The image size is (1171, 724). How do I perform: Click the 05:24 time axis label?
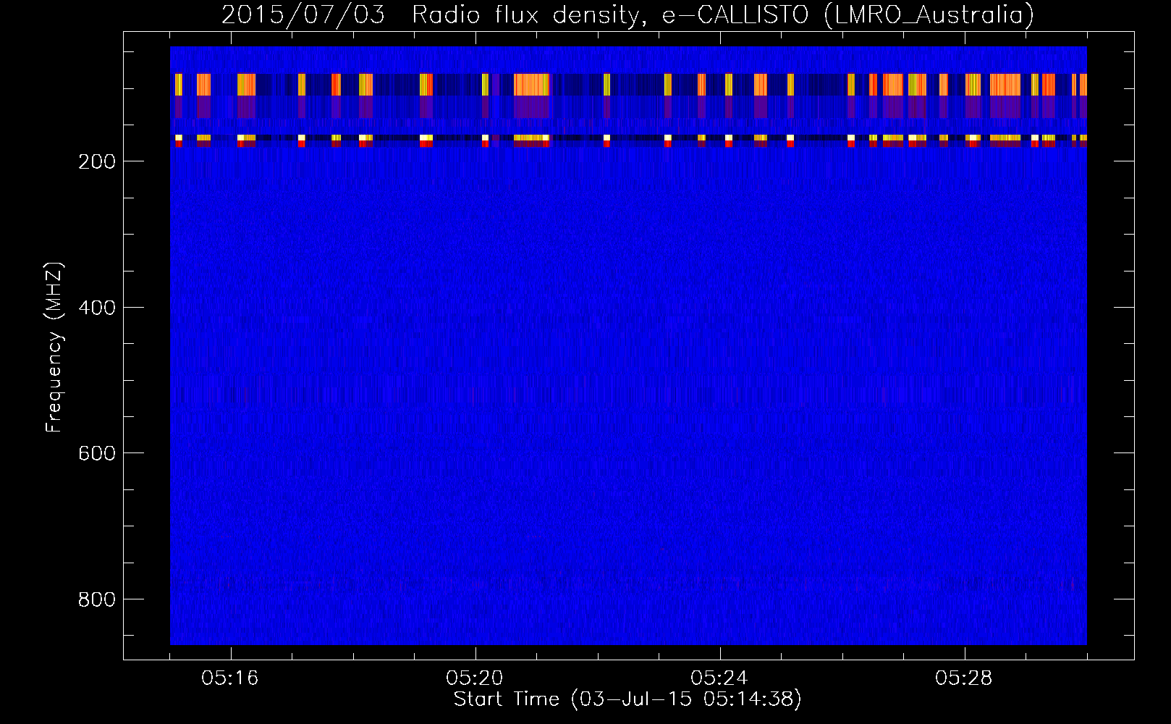point(719,678)
